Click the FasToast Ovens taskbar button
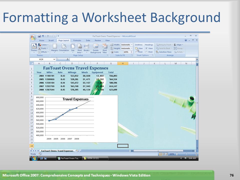Screen dimensions: 240x180 coord(69,158)
